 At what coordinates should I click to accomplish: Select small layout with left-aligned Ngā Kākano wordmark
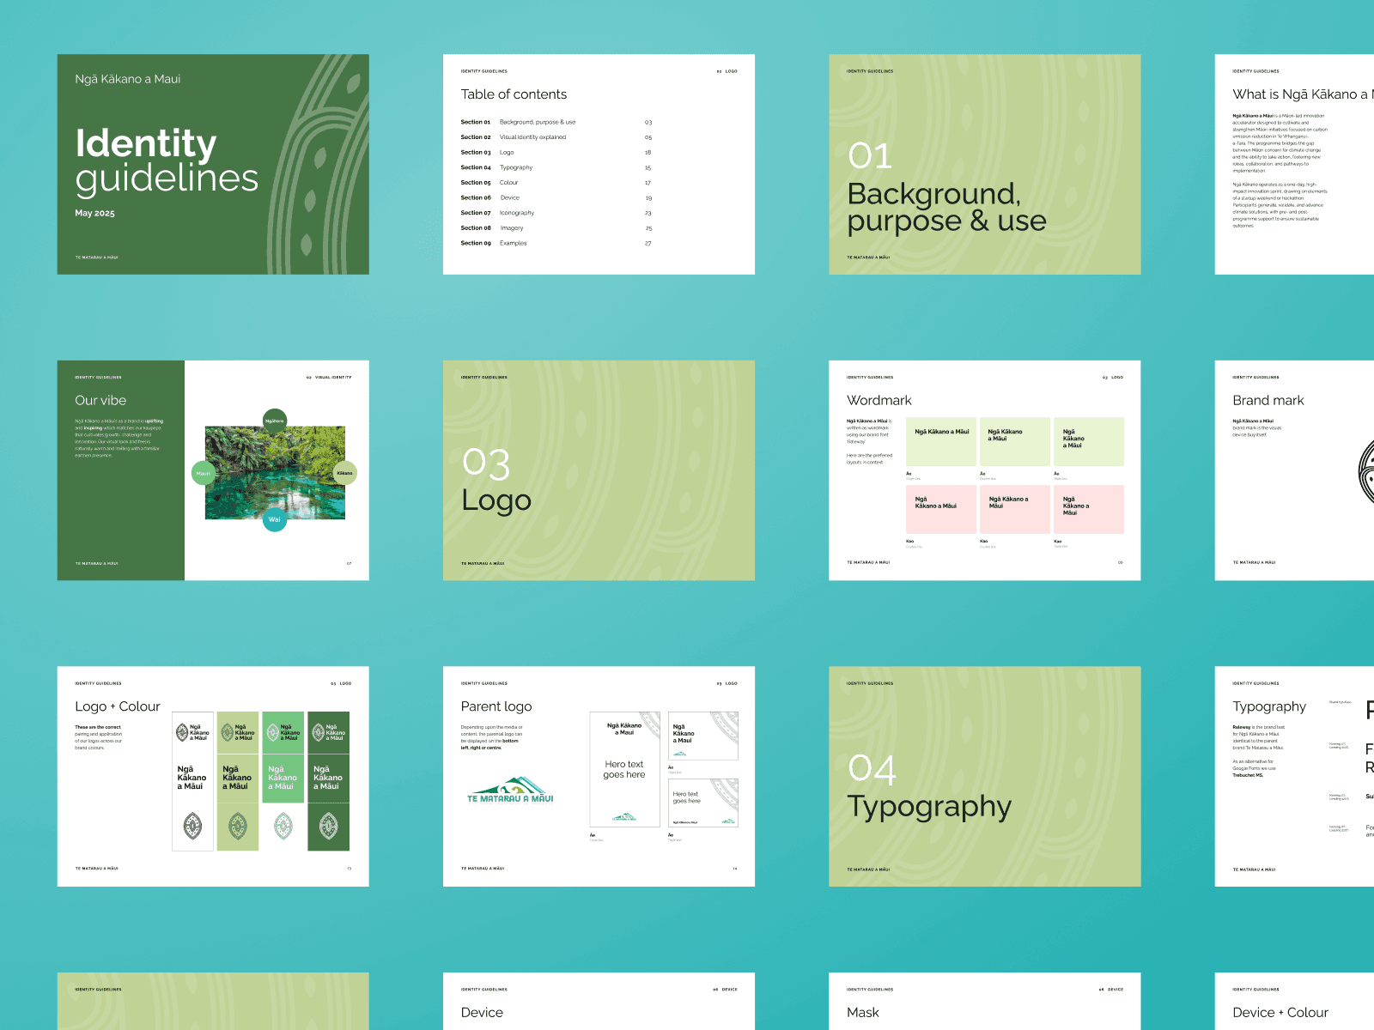[703, 736]
